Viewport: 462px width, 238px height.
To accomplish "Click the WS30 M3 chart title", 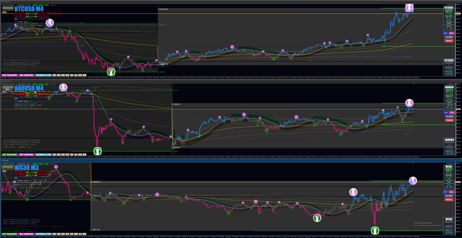I will (27, 168).
